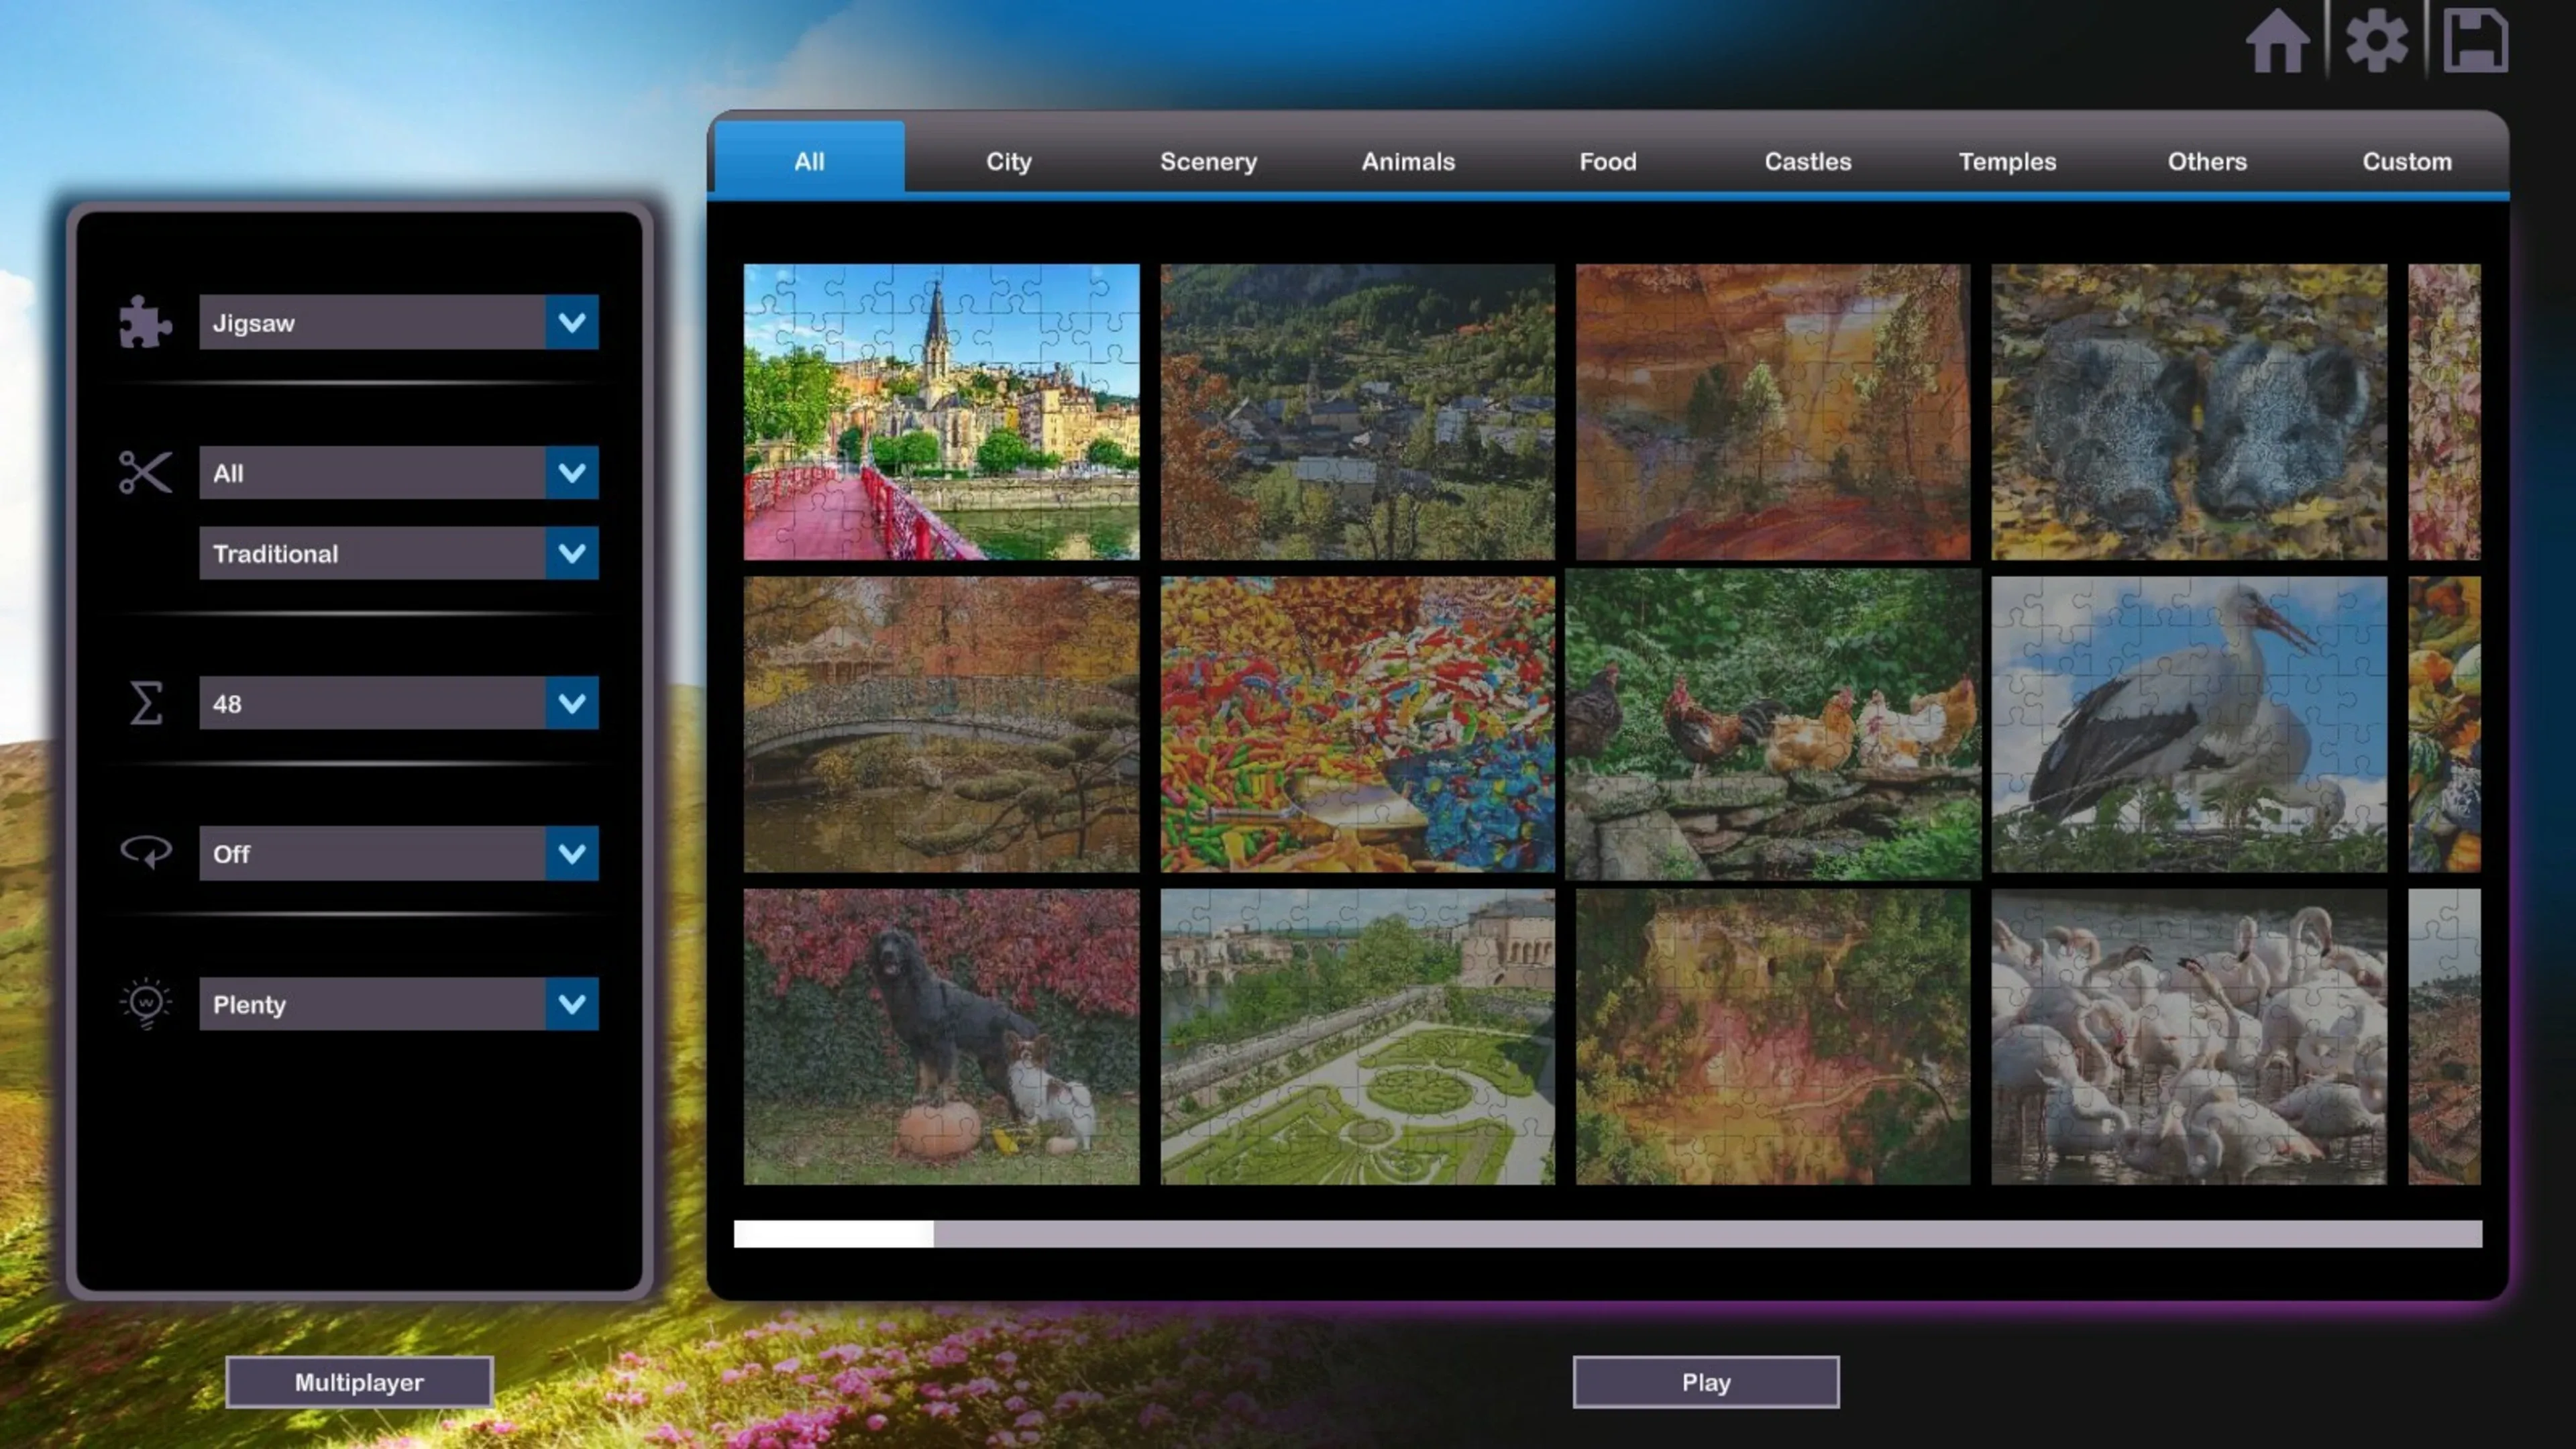The width and height of the screenshot is (2576, 1449).
Task: Open settings via the gear icon
Action: pyautogui.click(x=2376, y=42)
